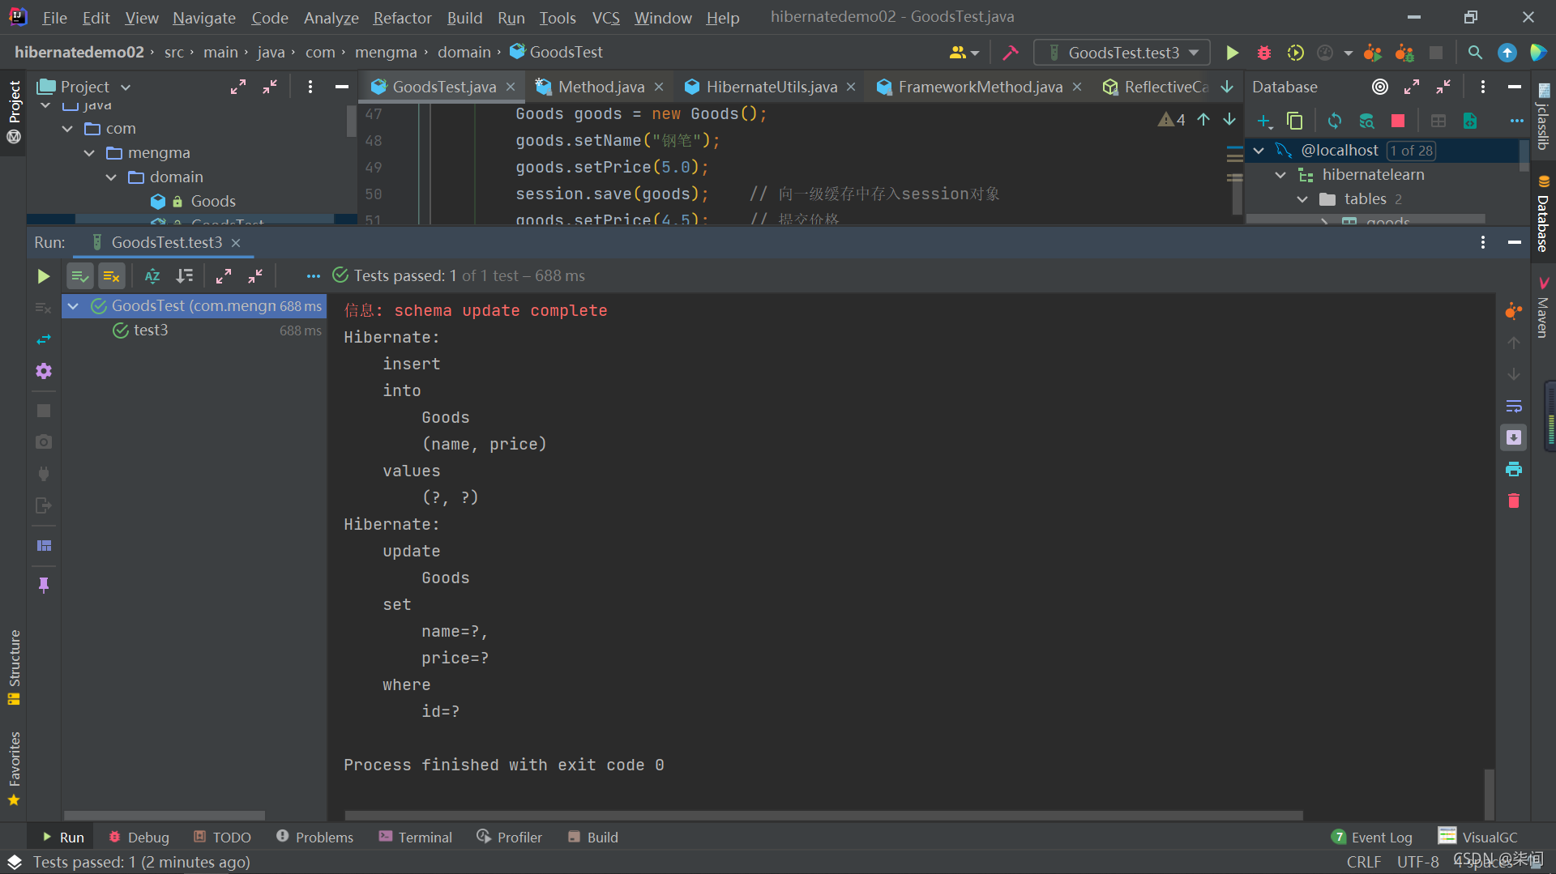This screenshot has height=874, width=1556.
Task: Open the Refactor menu
Action: [x=402, y=17]
